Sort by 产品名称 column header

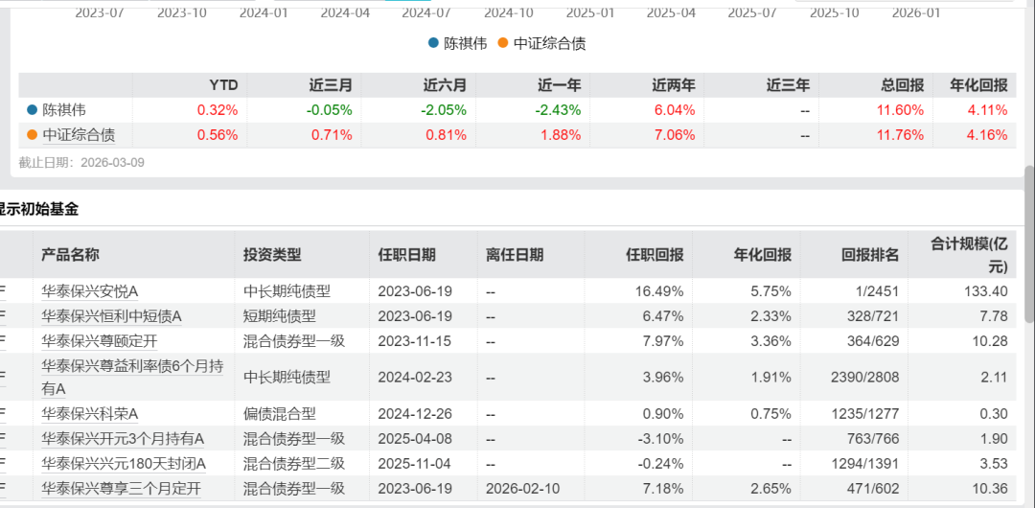point(70,255)
